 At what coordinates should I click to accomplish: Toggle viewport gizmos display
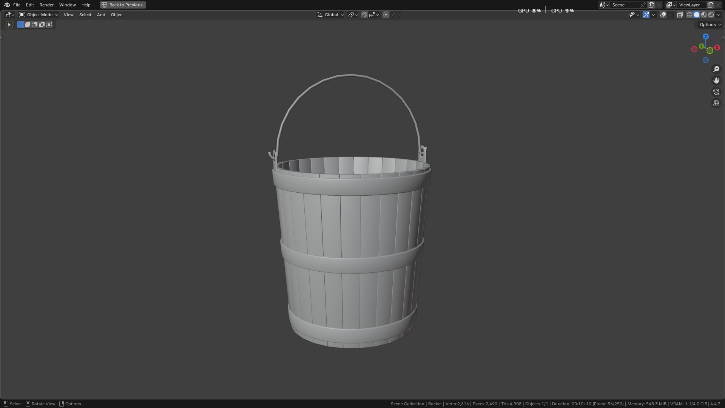click(x=646, y=15)
